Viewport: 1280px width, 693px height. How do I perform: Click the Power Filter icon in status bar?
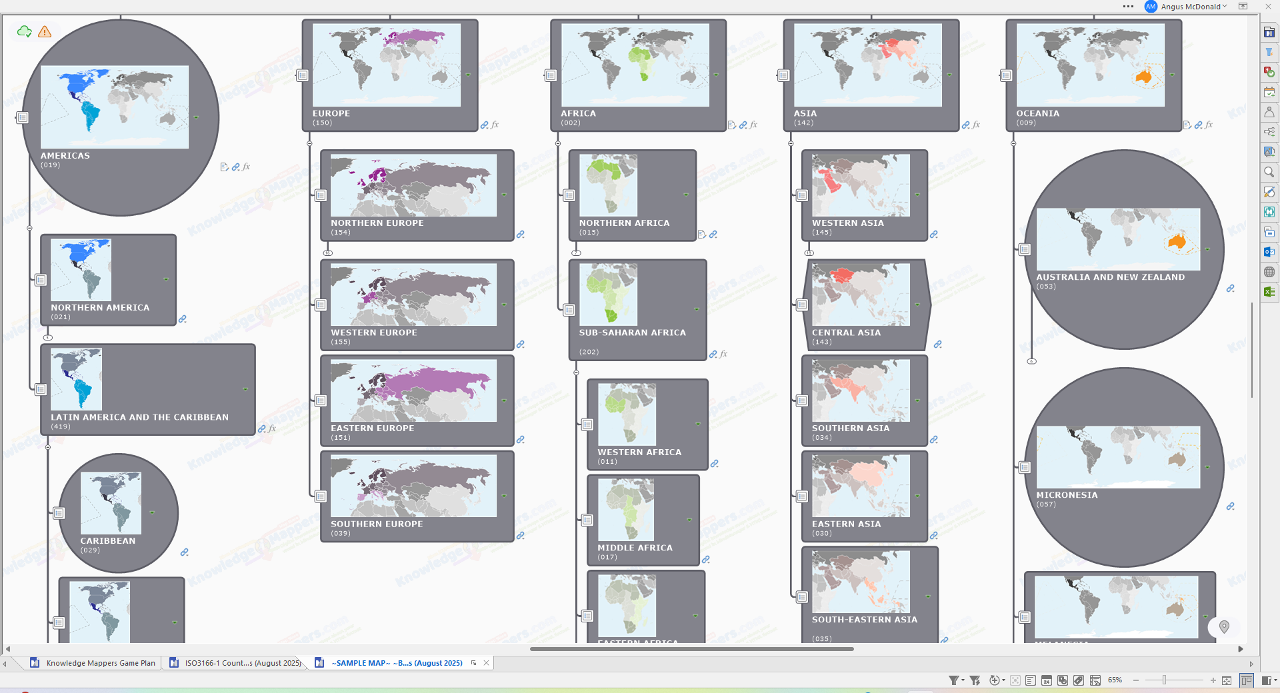point(975,680)
